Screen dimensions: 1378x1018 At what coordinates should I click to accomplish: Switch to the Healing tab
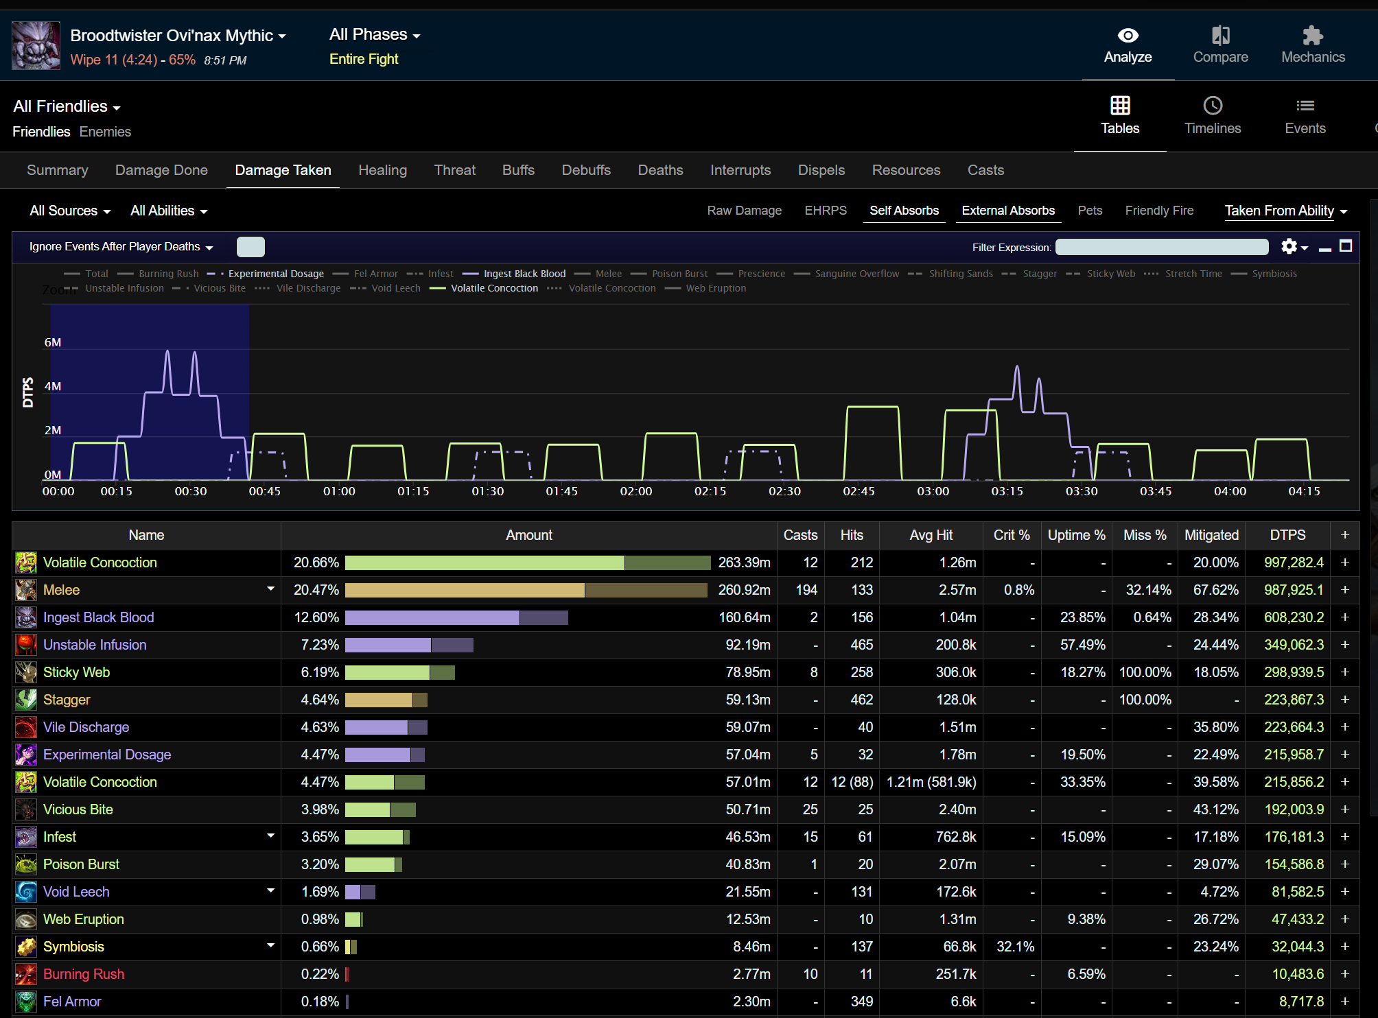tap(382, 170)
